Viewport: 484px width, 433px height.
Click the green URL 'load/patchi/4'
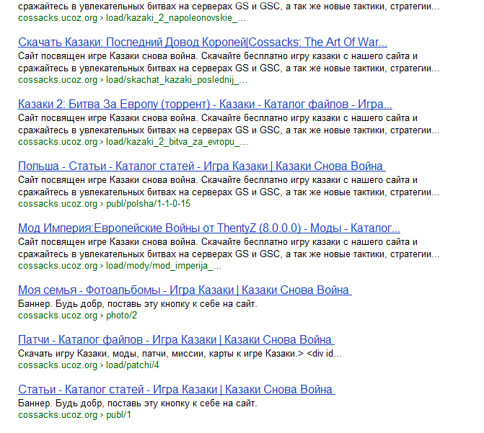89,365
